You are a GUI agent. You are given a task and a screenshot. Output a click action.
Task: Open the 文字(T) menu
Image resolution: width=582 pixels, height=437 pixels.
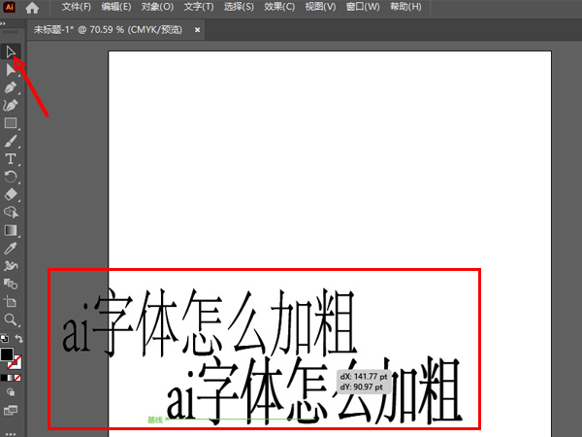pyautogui.click(x=199, y=8)
